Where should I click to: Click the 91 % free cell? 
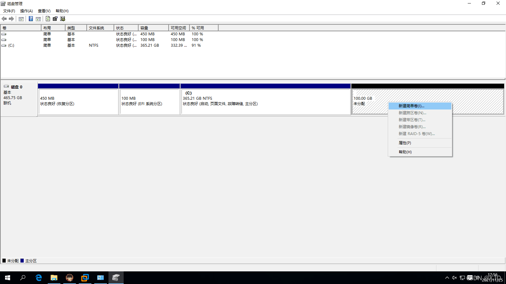[x=196, y=45]
